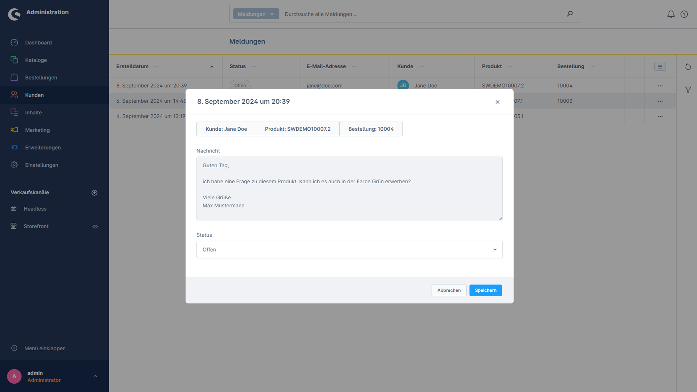Viewport: 697px width, 392px height.
Task: Open the Status dropdown showing Offen
Action: tap(349, 250)
